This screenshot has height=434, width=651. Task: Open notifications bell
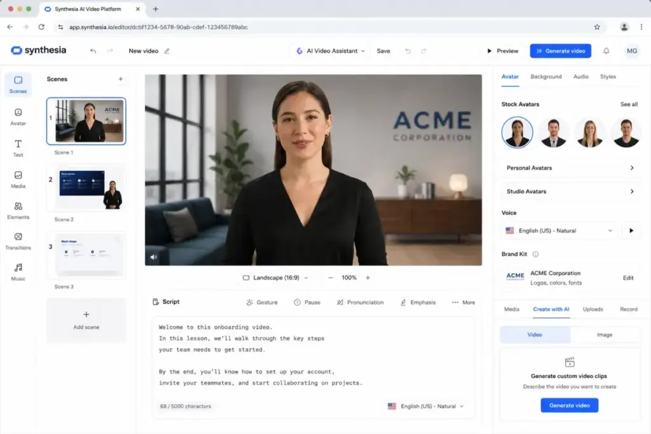(606, 51)
